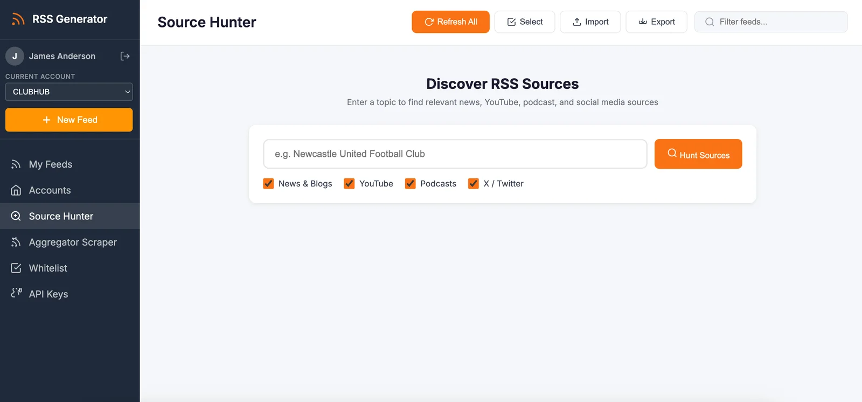Click the My Feeds RSS icon
Image resolution: width=862 pixels, height=402 pixels.
(x=16, y=164)
